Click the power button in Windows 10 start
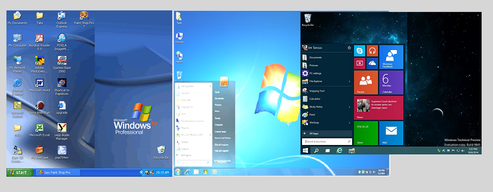Viewport: 493px width, 192px height. pos(349,48)
